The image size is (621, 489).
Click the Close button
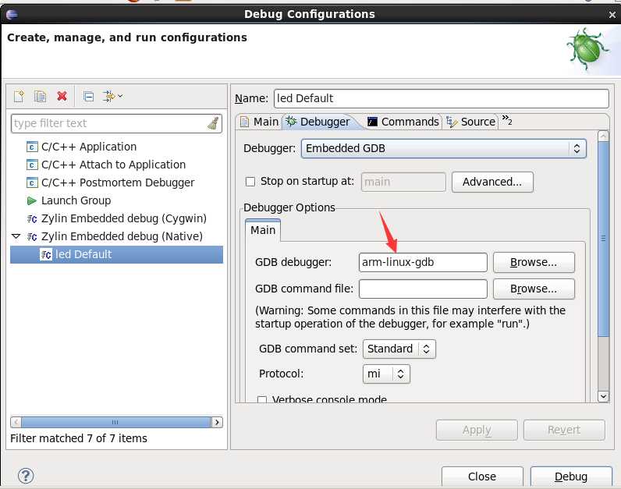pos(482,477)
